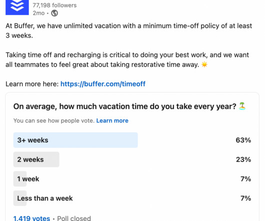Click the 77,198 followers text
The image size is (265, 221).
54,5
